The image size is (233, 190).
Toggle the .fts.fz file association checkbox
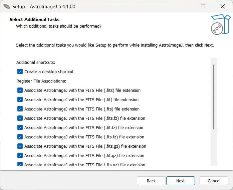[20, 137]
